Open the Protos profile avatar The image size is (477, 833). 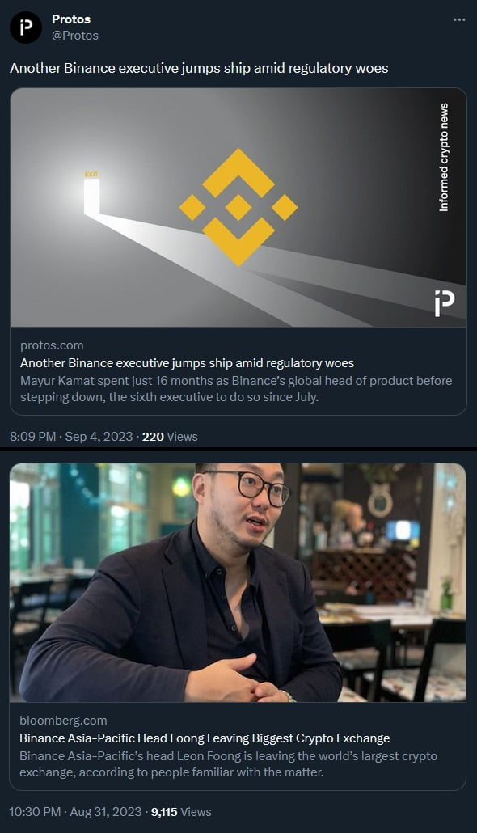(x=26, y=27)
